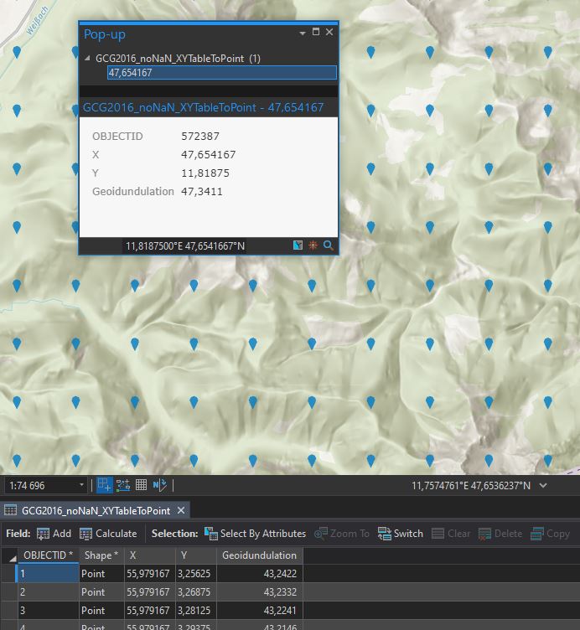Open the Pop-up pane options menu
The image size is (580, 630).
[302, 33]
